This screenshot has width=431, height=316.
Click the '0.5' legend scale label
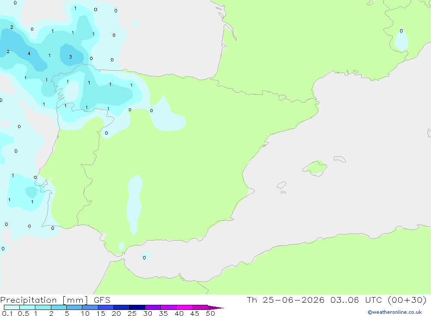tap(23, 313)
